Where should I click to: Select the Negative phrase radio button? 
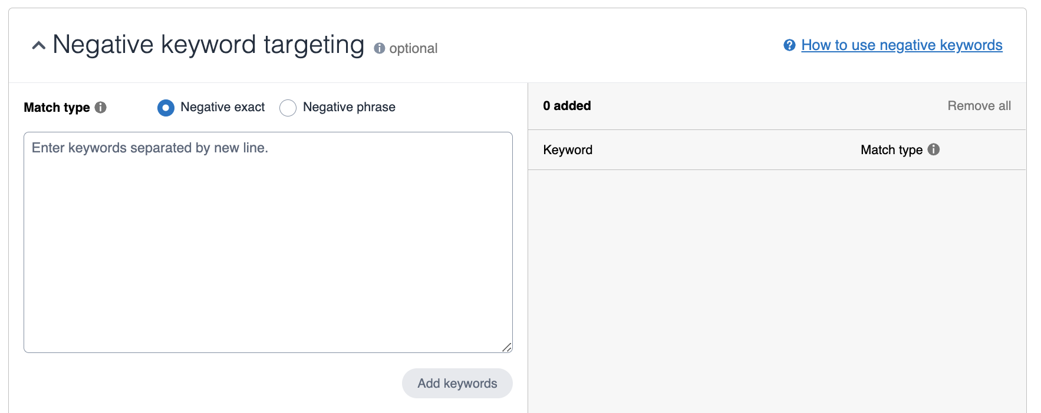[x=288, y=108]
